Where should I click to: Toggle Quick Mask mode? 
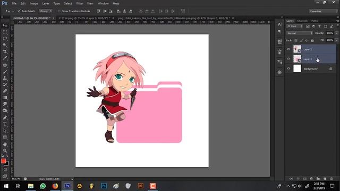[x=5, y=170]
